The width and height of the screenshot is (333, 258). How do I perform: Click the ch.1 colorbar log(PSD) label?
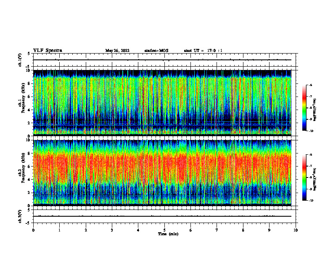(x=315, y=110)
